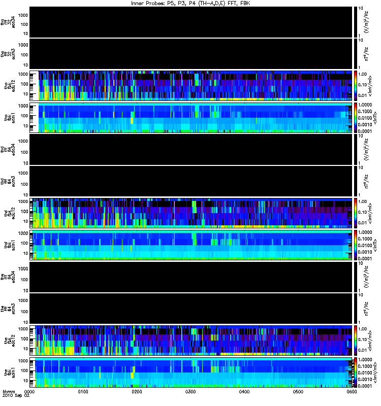Select the 0300 time axis label
This screenshot has width=381, height=406.
pyautogui.click(x=190, y=391)
